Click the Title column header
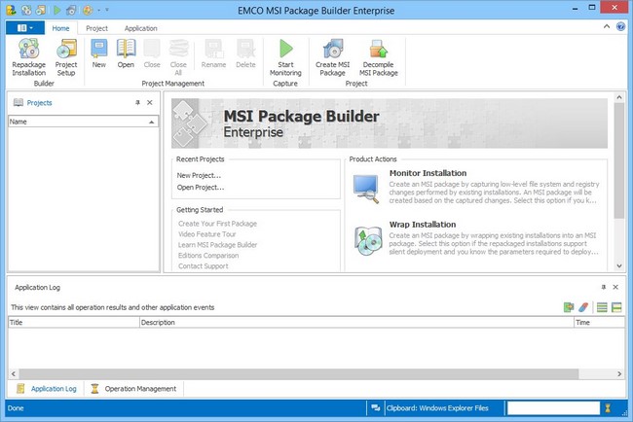The width and height of the screenshot is (633, 422). [x=73, y=323]
